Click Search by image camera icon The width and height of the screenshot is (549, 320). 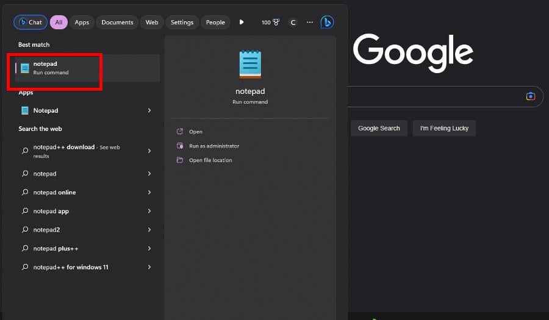click(531, 96)
